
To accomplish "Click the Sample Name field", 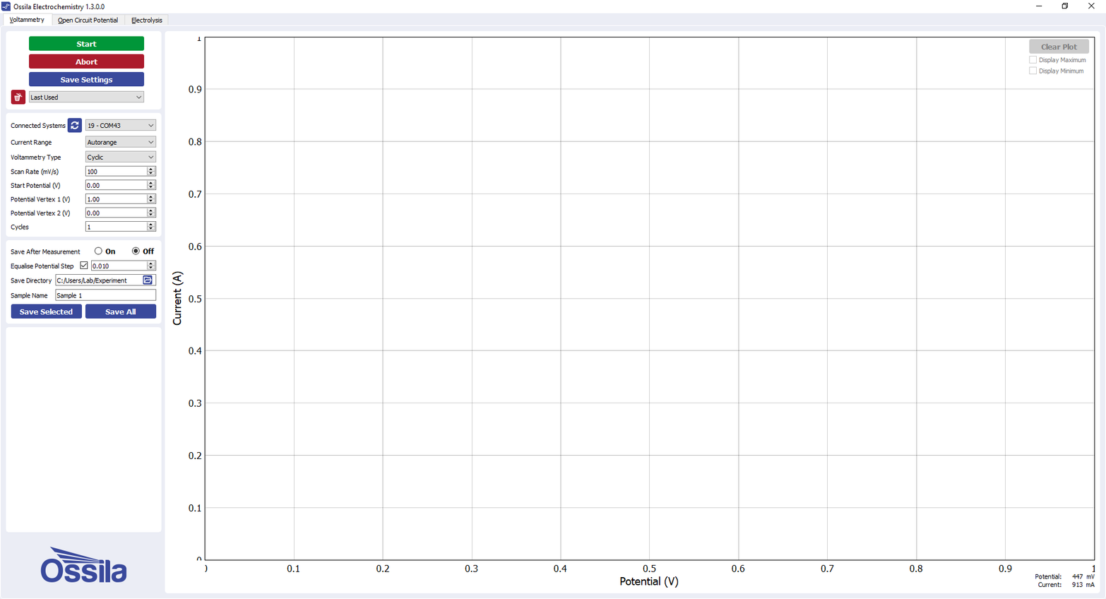I will tap(105, 295).
